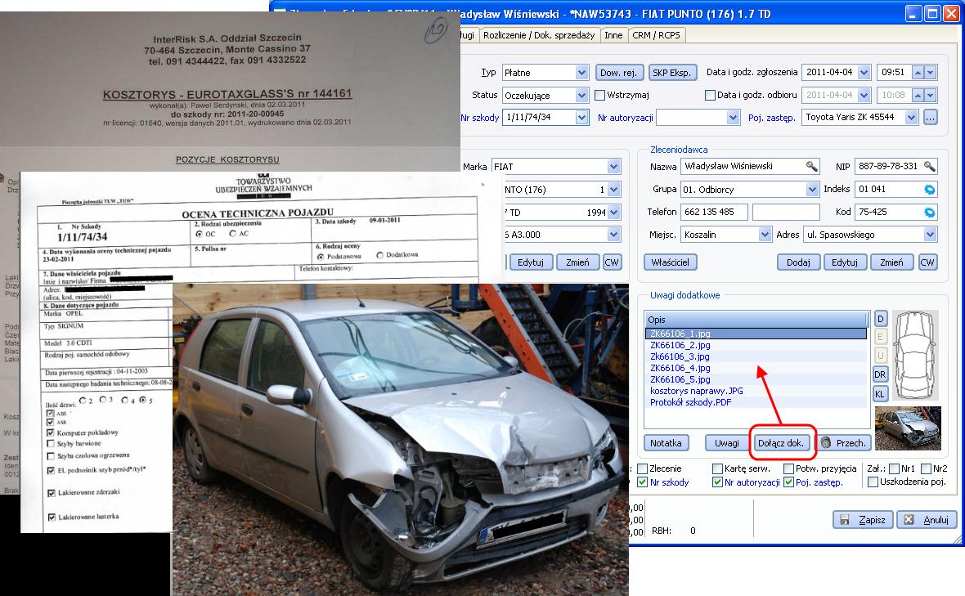Click the SKP Eksp. button
This screenshot has width=965, height=596.
[673, 73]
